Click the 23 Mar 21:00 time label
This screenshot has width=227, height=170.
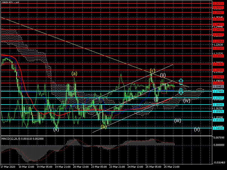(117, 167)
